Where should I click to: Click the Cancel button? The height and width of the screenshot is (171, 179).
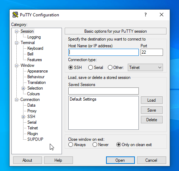coord(152,160)
